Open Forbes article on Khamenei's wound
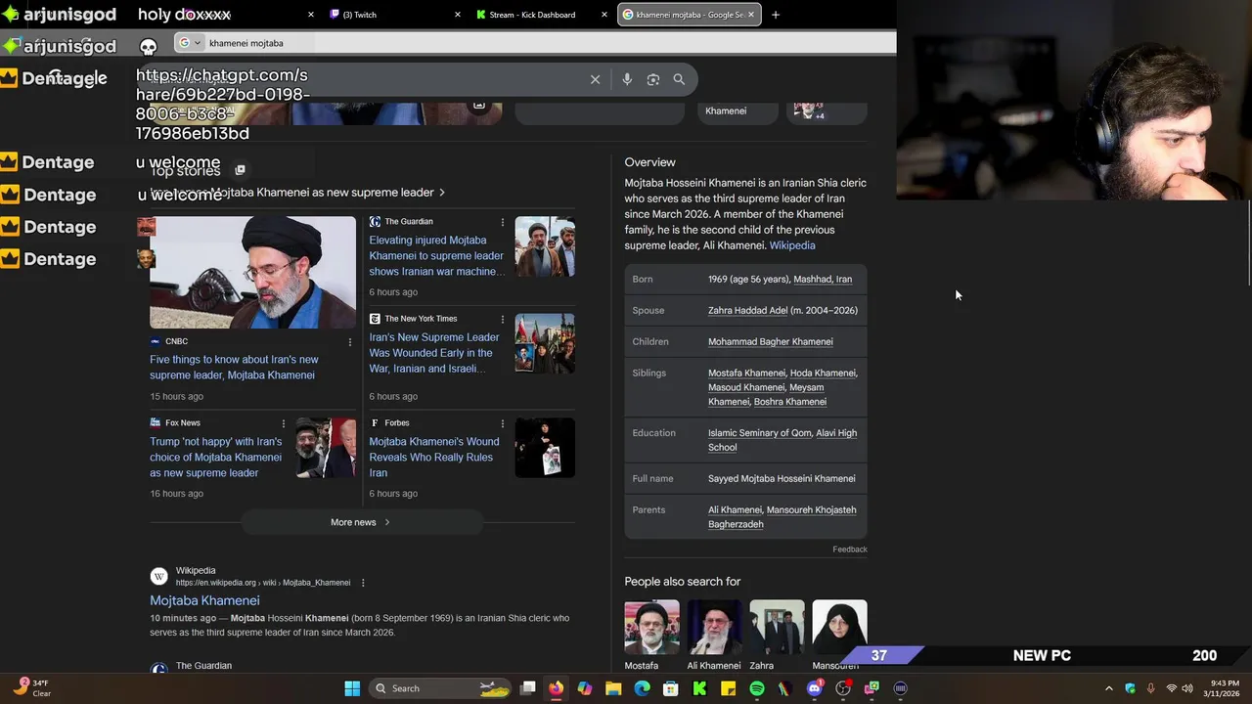Viewport: 1252px width, 704px height. [x=434, y=458]
